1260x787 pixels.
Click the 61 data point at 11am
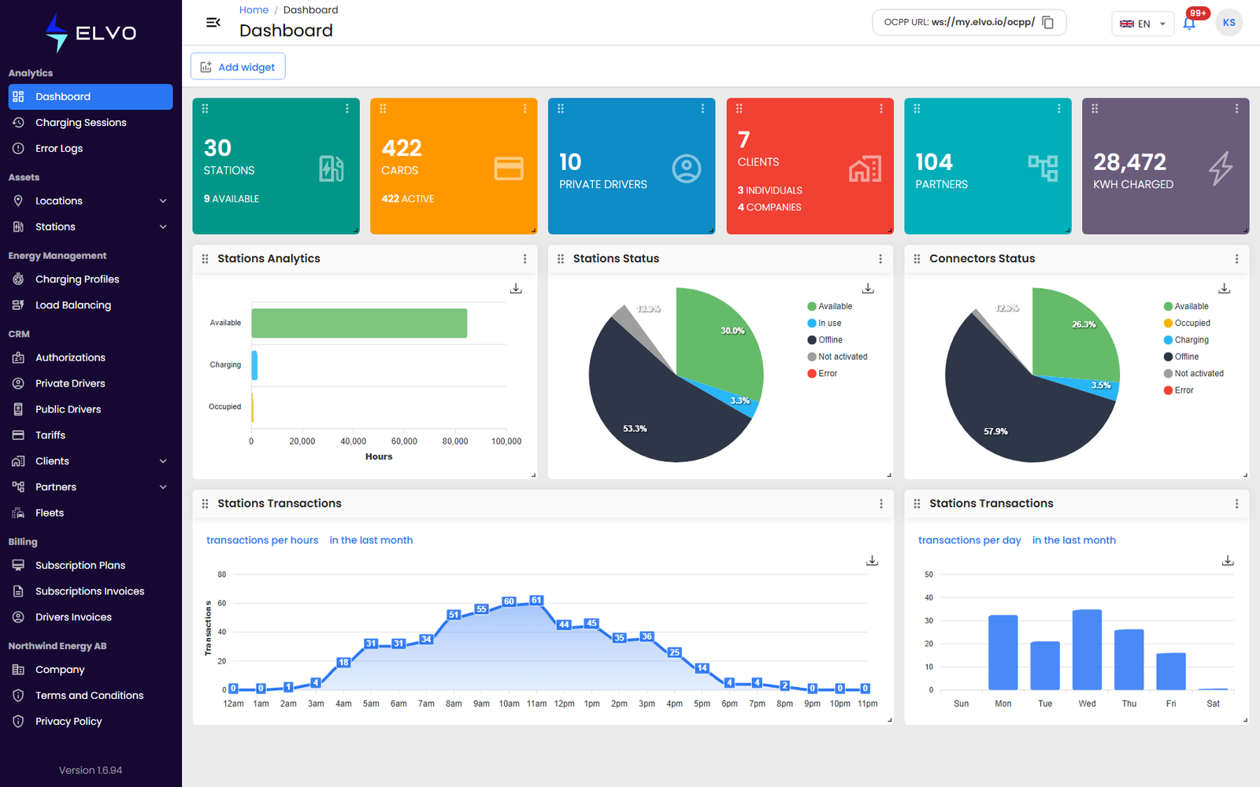[536, 600]
